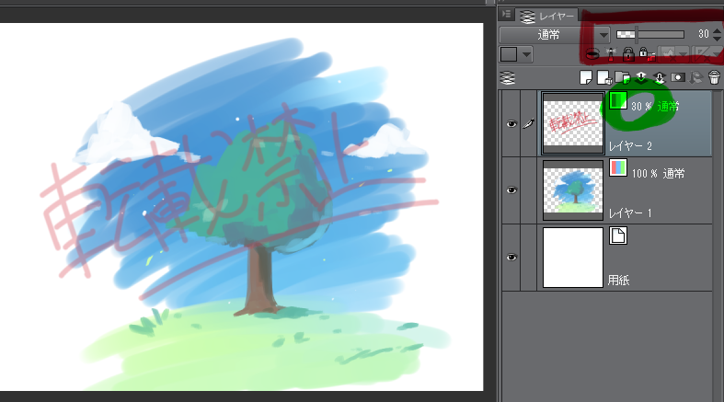Create a new vector layer

tap(604, 78)
